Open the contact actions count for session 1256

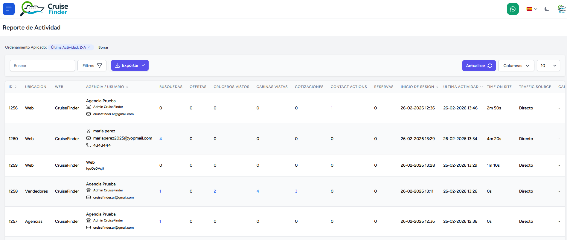[332, 108]
